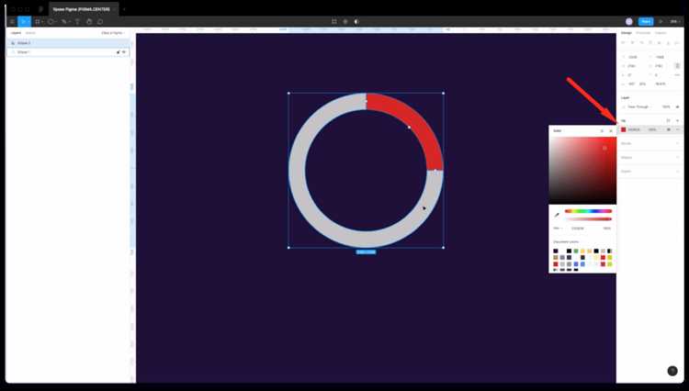Select the Frame tool
This screenshot has height=391, width=689.
[x=38, y=21]
